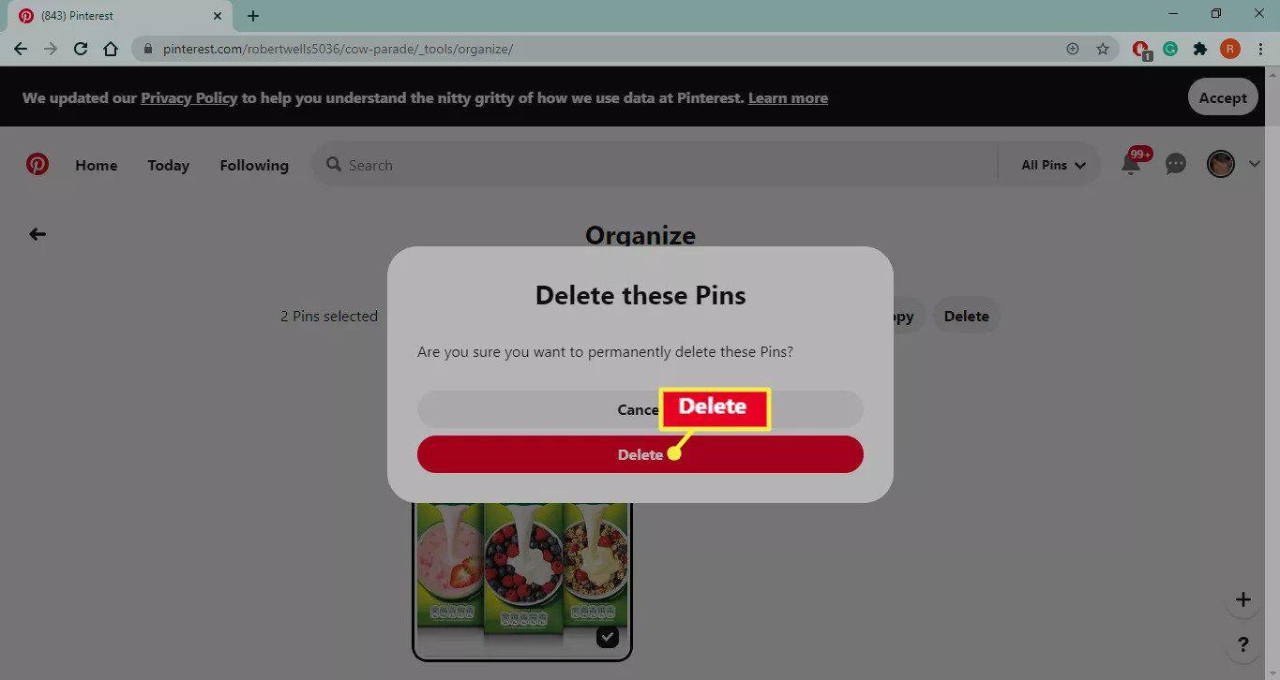The width and height of the screenshot is (1280, 680).
Task: Open the notifications bell icon
Action: 1131,165
